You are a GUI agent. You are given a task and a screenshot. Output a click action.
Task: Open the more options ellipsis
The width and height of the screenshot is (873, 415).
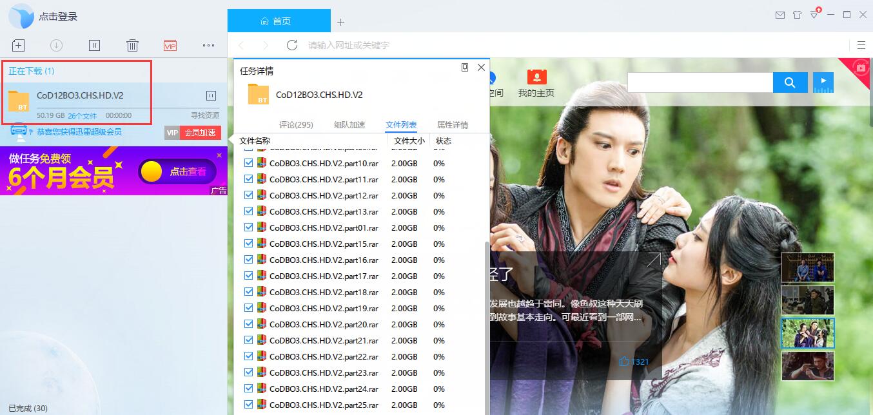(x=208, y=45)
